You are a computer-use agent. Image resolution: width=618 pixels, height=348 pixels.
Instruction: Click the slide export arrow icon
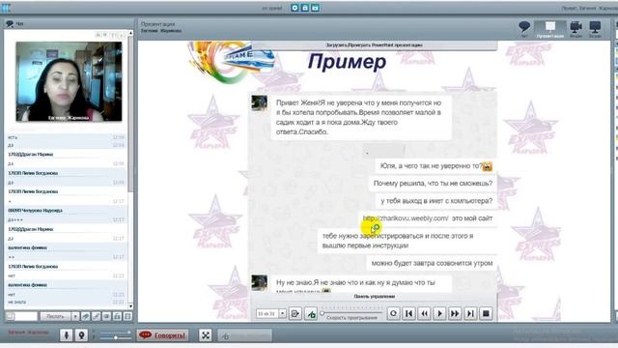click(x=295, y=313)
